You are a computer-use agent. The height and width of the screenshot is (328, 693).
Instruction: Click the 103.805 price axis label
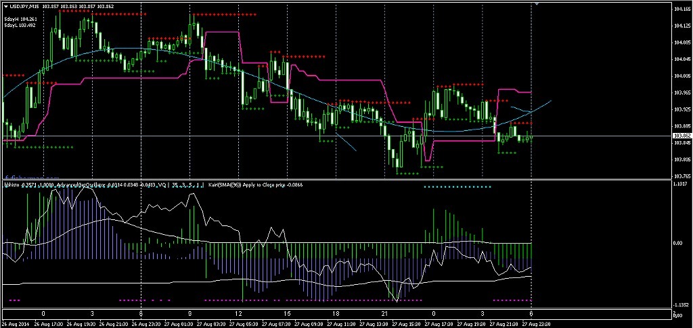(x=683, y=159)
